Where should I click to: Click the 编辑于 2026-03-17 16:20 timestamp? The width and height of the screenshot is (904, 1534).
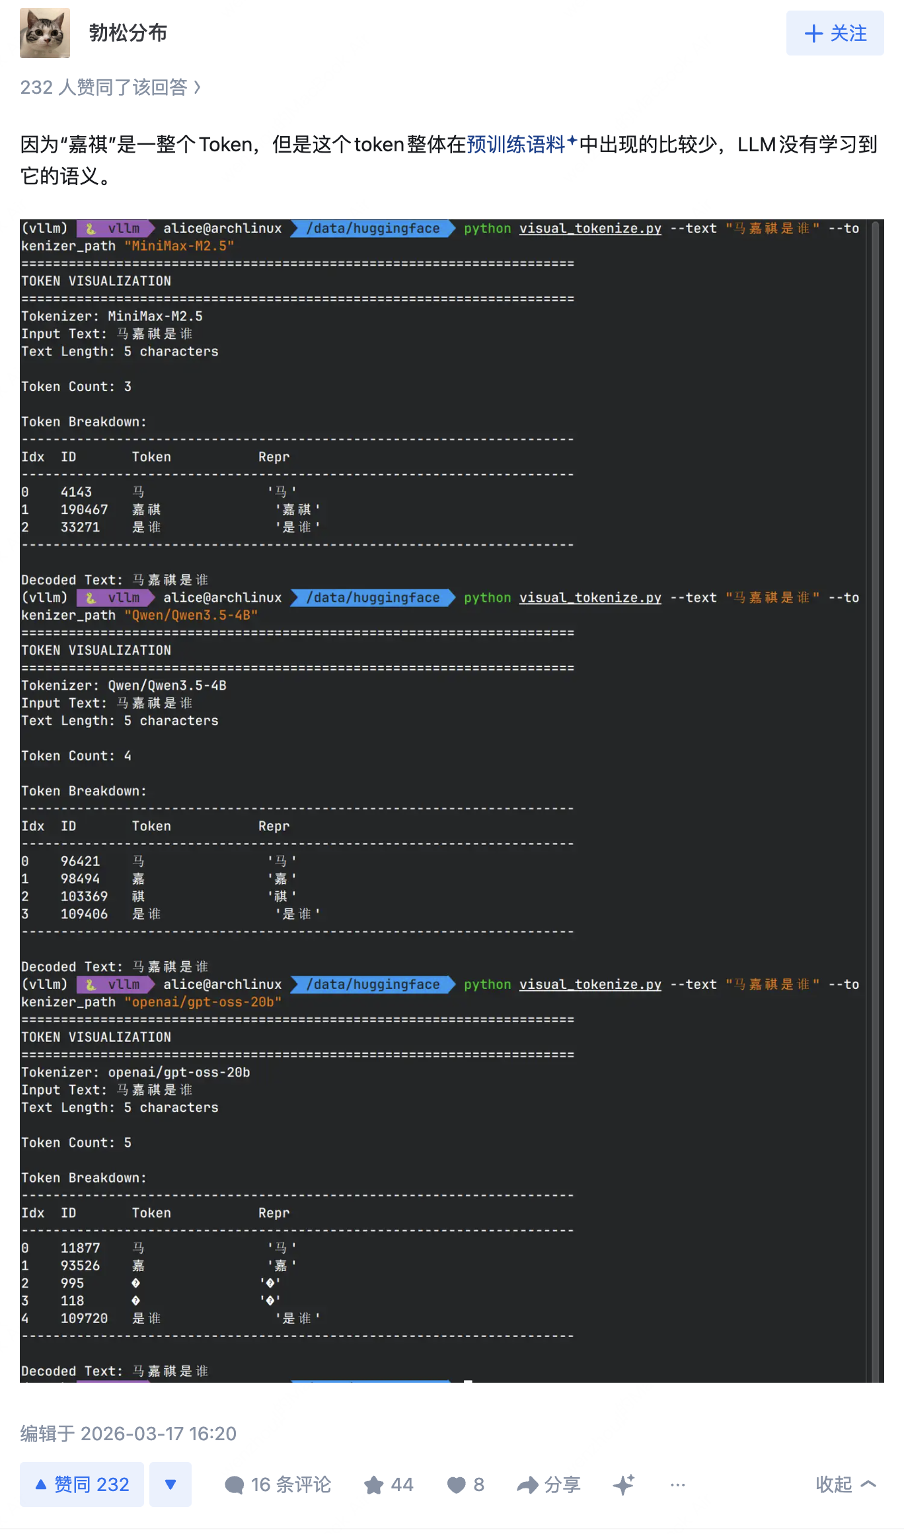pos(128,1434)
